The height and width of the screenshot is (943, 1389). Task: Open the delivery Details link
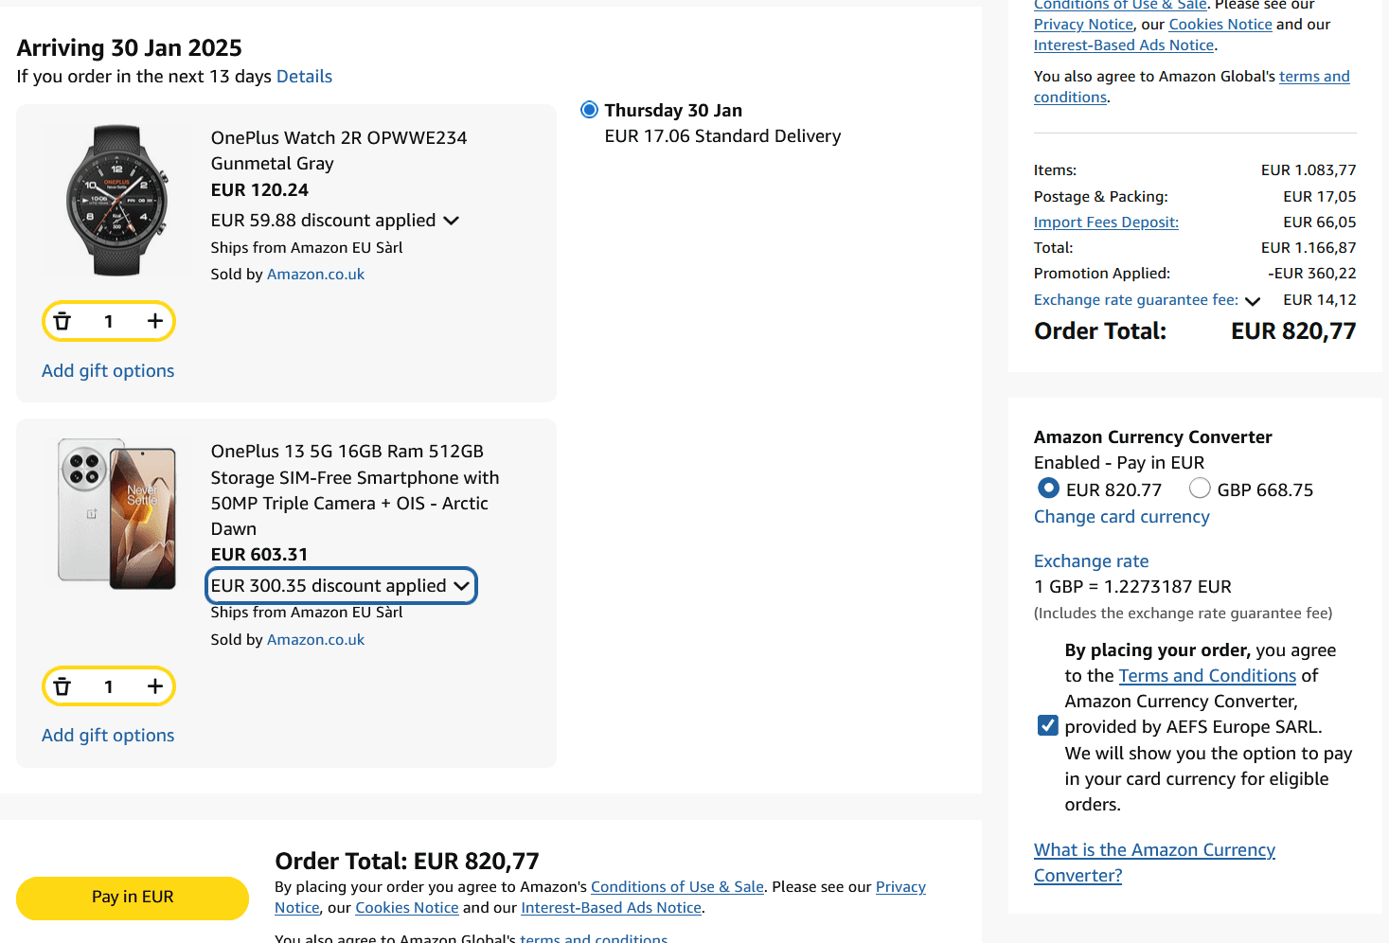click(304, 77)
